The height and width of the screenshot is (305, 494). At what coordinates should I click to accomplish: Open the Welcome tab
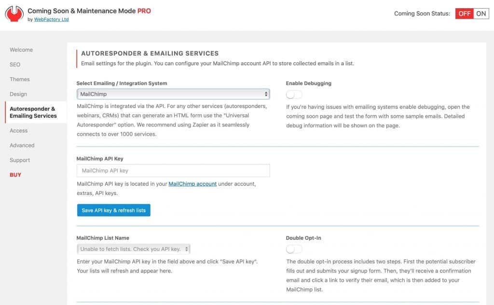[x=21, y=50]
